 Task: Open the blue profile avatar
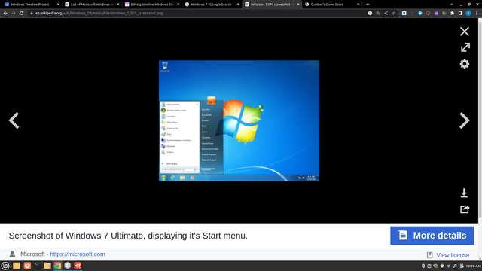pyautogui.click(x=468, y=14)
